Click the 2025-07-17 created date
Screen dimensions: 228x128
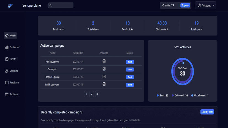78,69
